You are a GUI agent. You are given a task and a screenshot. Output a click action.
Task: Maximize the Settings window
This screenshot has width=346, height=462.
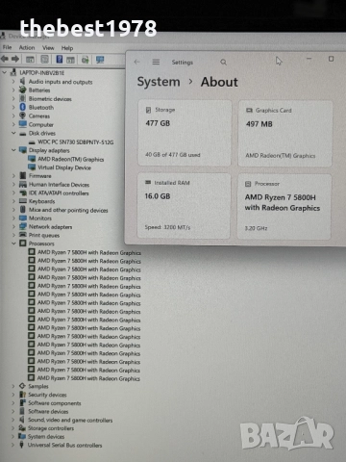click(x=331, y=59)
